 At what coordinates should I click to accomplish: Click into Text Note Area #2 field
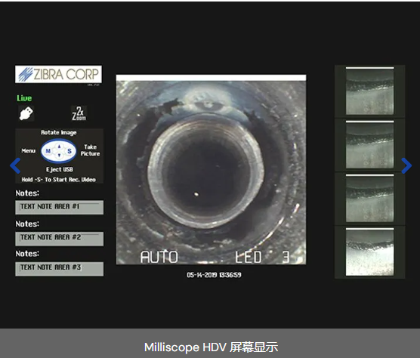coord(60,239)
